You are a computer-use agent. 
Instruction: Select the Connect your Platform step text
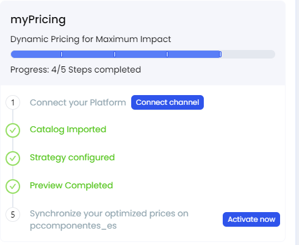(78, 102)
